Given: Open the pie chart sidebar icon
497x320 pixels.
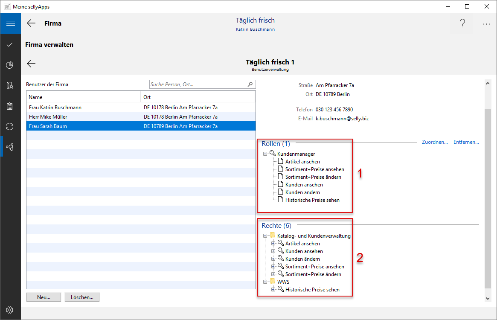Looking at the screenshot, I should [x=10, y=65].
